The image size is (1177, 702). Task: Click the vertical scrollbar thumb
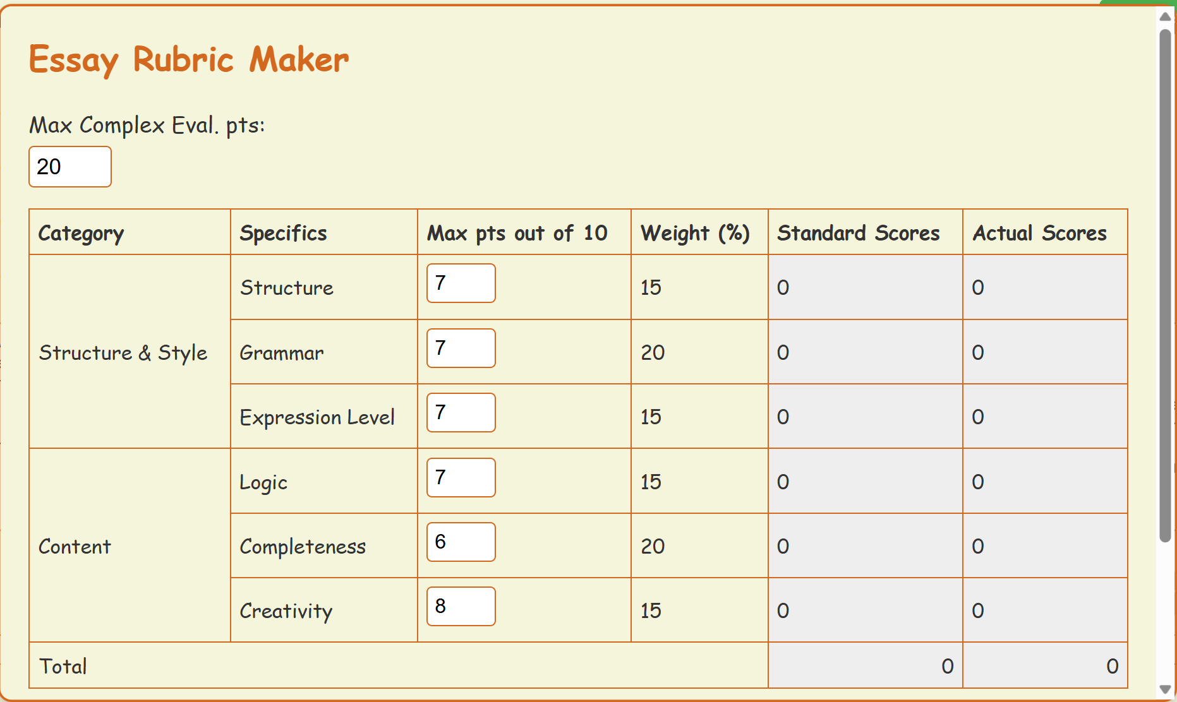[x=1166, y=284]
